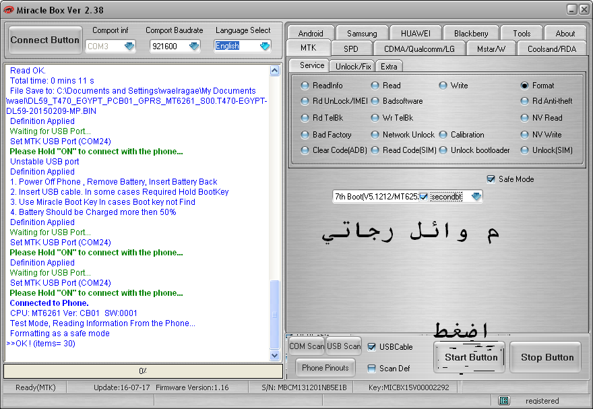Click the 'Formatting as a safe mode' log line
This screenshot has height=409, width=593.
click(x=60, y=334)
